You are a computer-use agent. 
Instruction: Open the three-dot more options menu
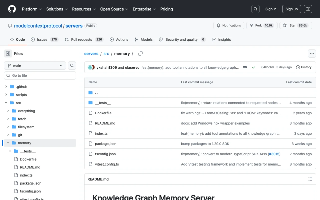tap(312, 53)
